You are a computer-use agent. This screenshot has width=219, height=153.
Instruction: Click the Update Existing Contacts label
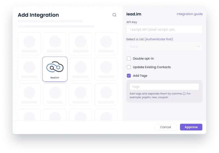tap(152, 67)
